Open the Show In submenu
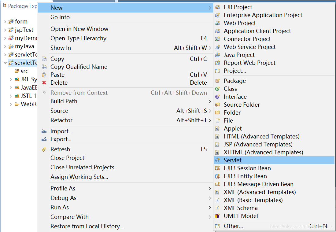Viewport: 336px width, 232px height. (125, 48)
